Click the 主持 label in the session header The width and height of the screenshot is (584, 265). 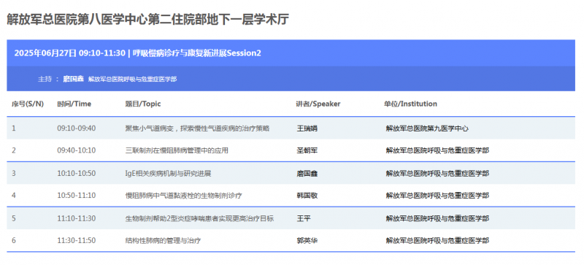(45, 79)
